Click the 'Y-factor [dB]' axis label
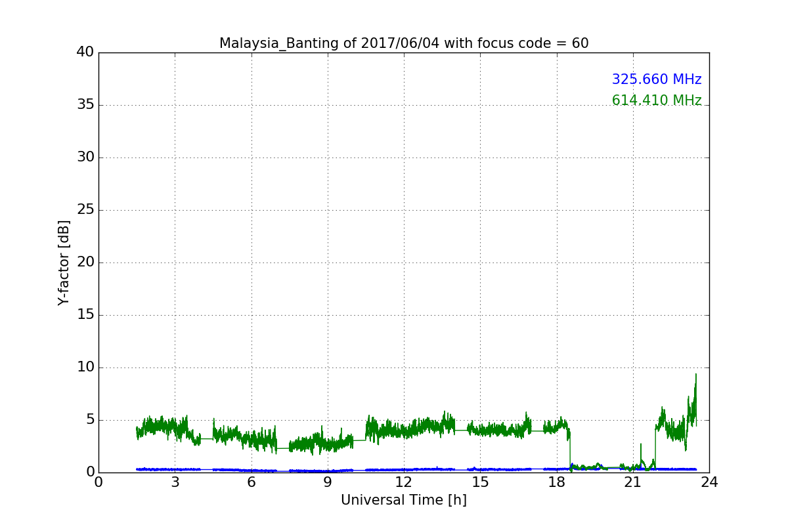 64,262
